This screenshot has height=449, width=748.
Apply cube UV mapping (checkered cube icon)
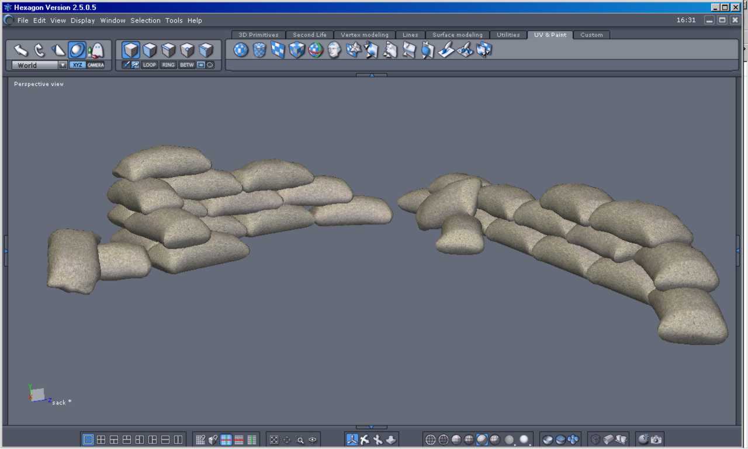297,50
